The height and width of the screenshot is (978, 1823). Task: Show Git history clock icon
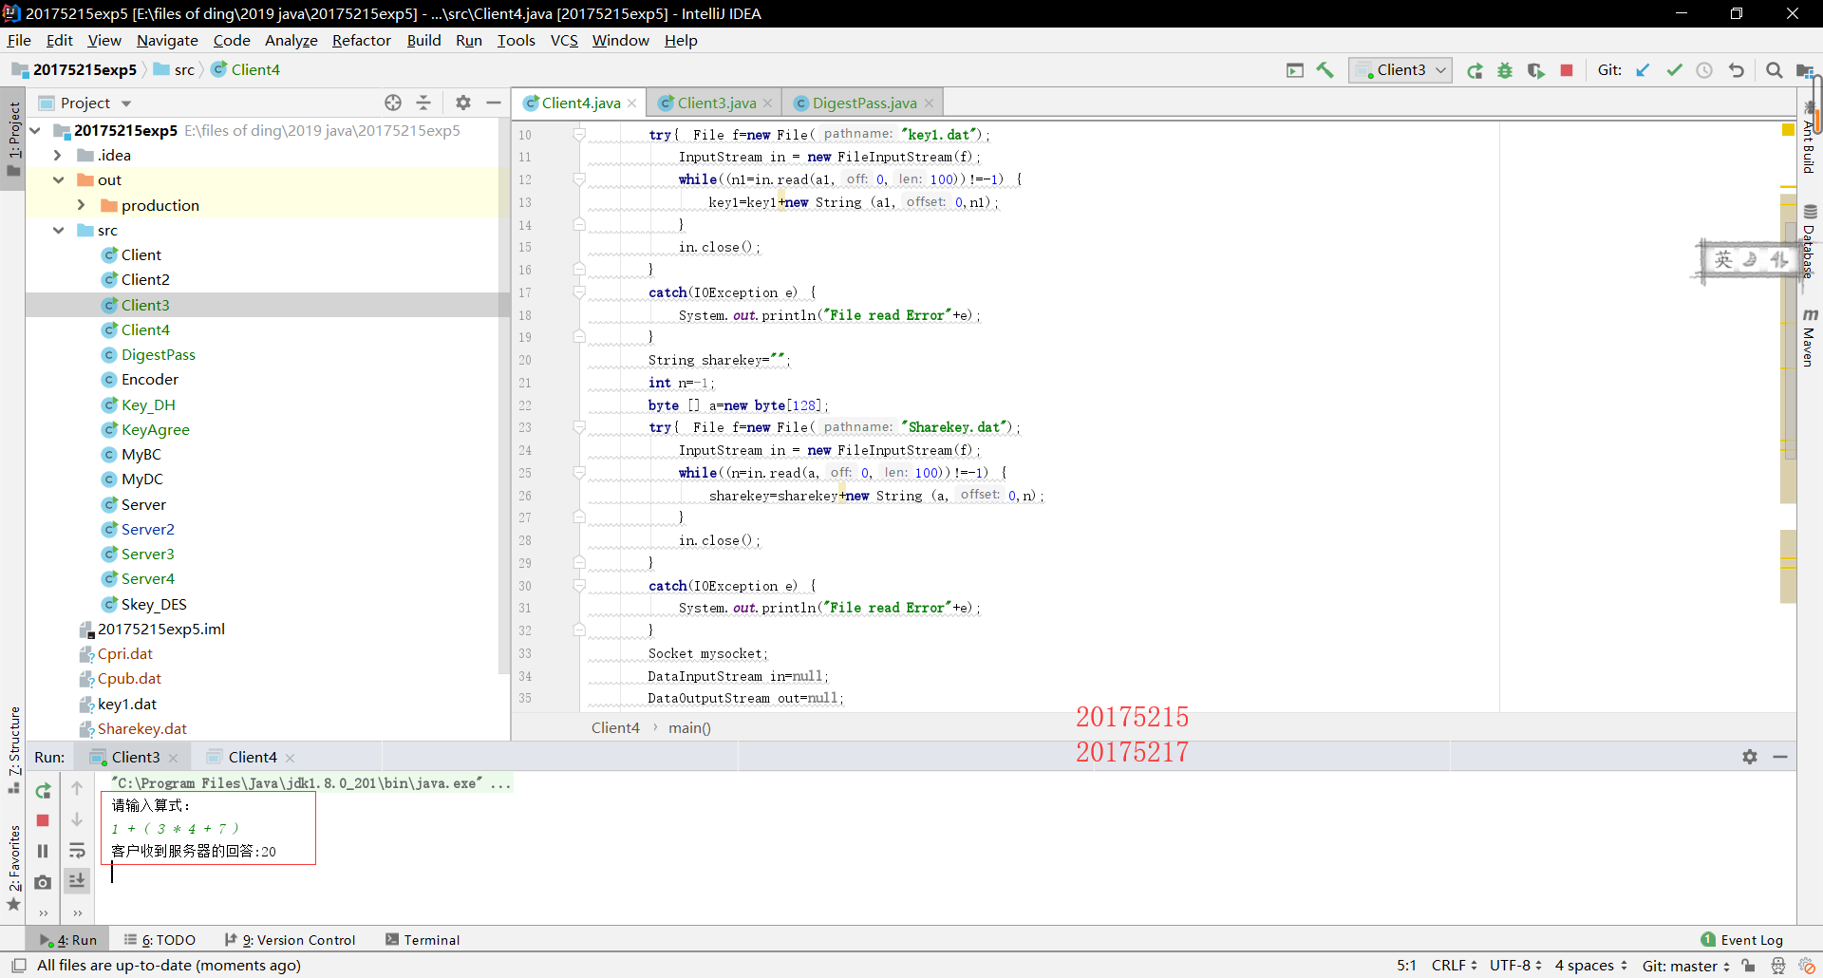coord(1704,70)
